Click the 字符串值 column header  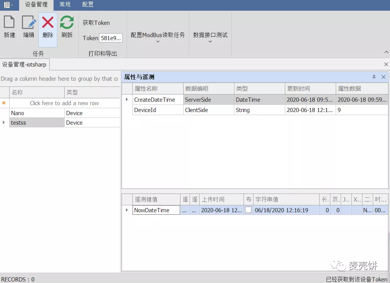[286, 199]
